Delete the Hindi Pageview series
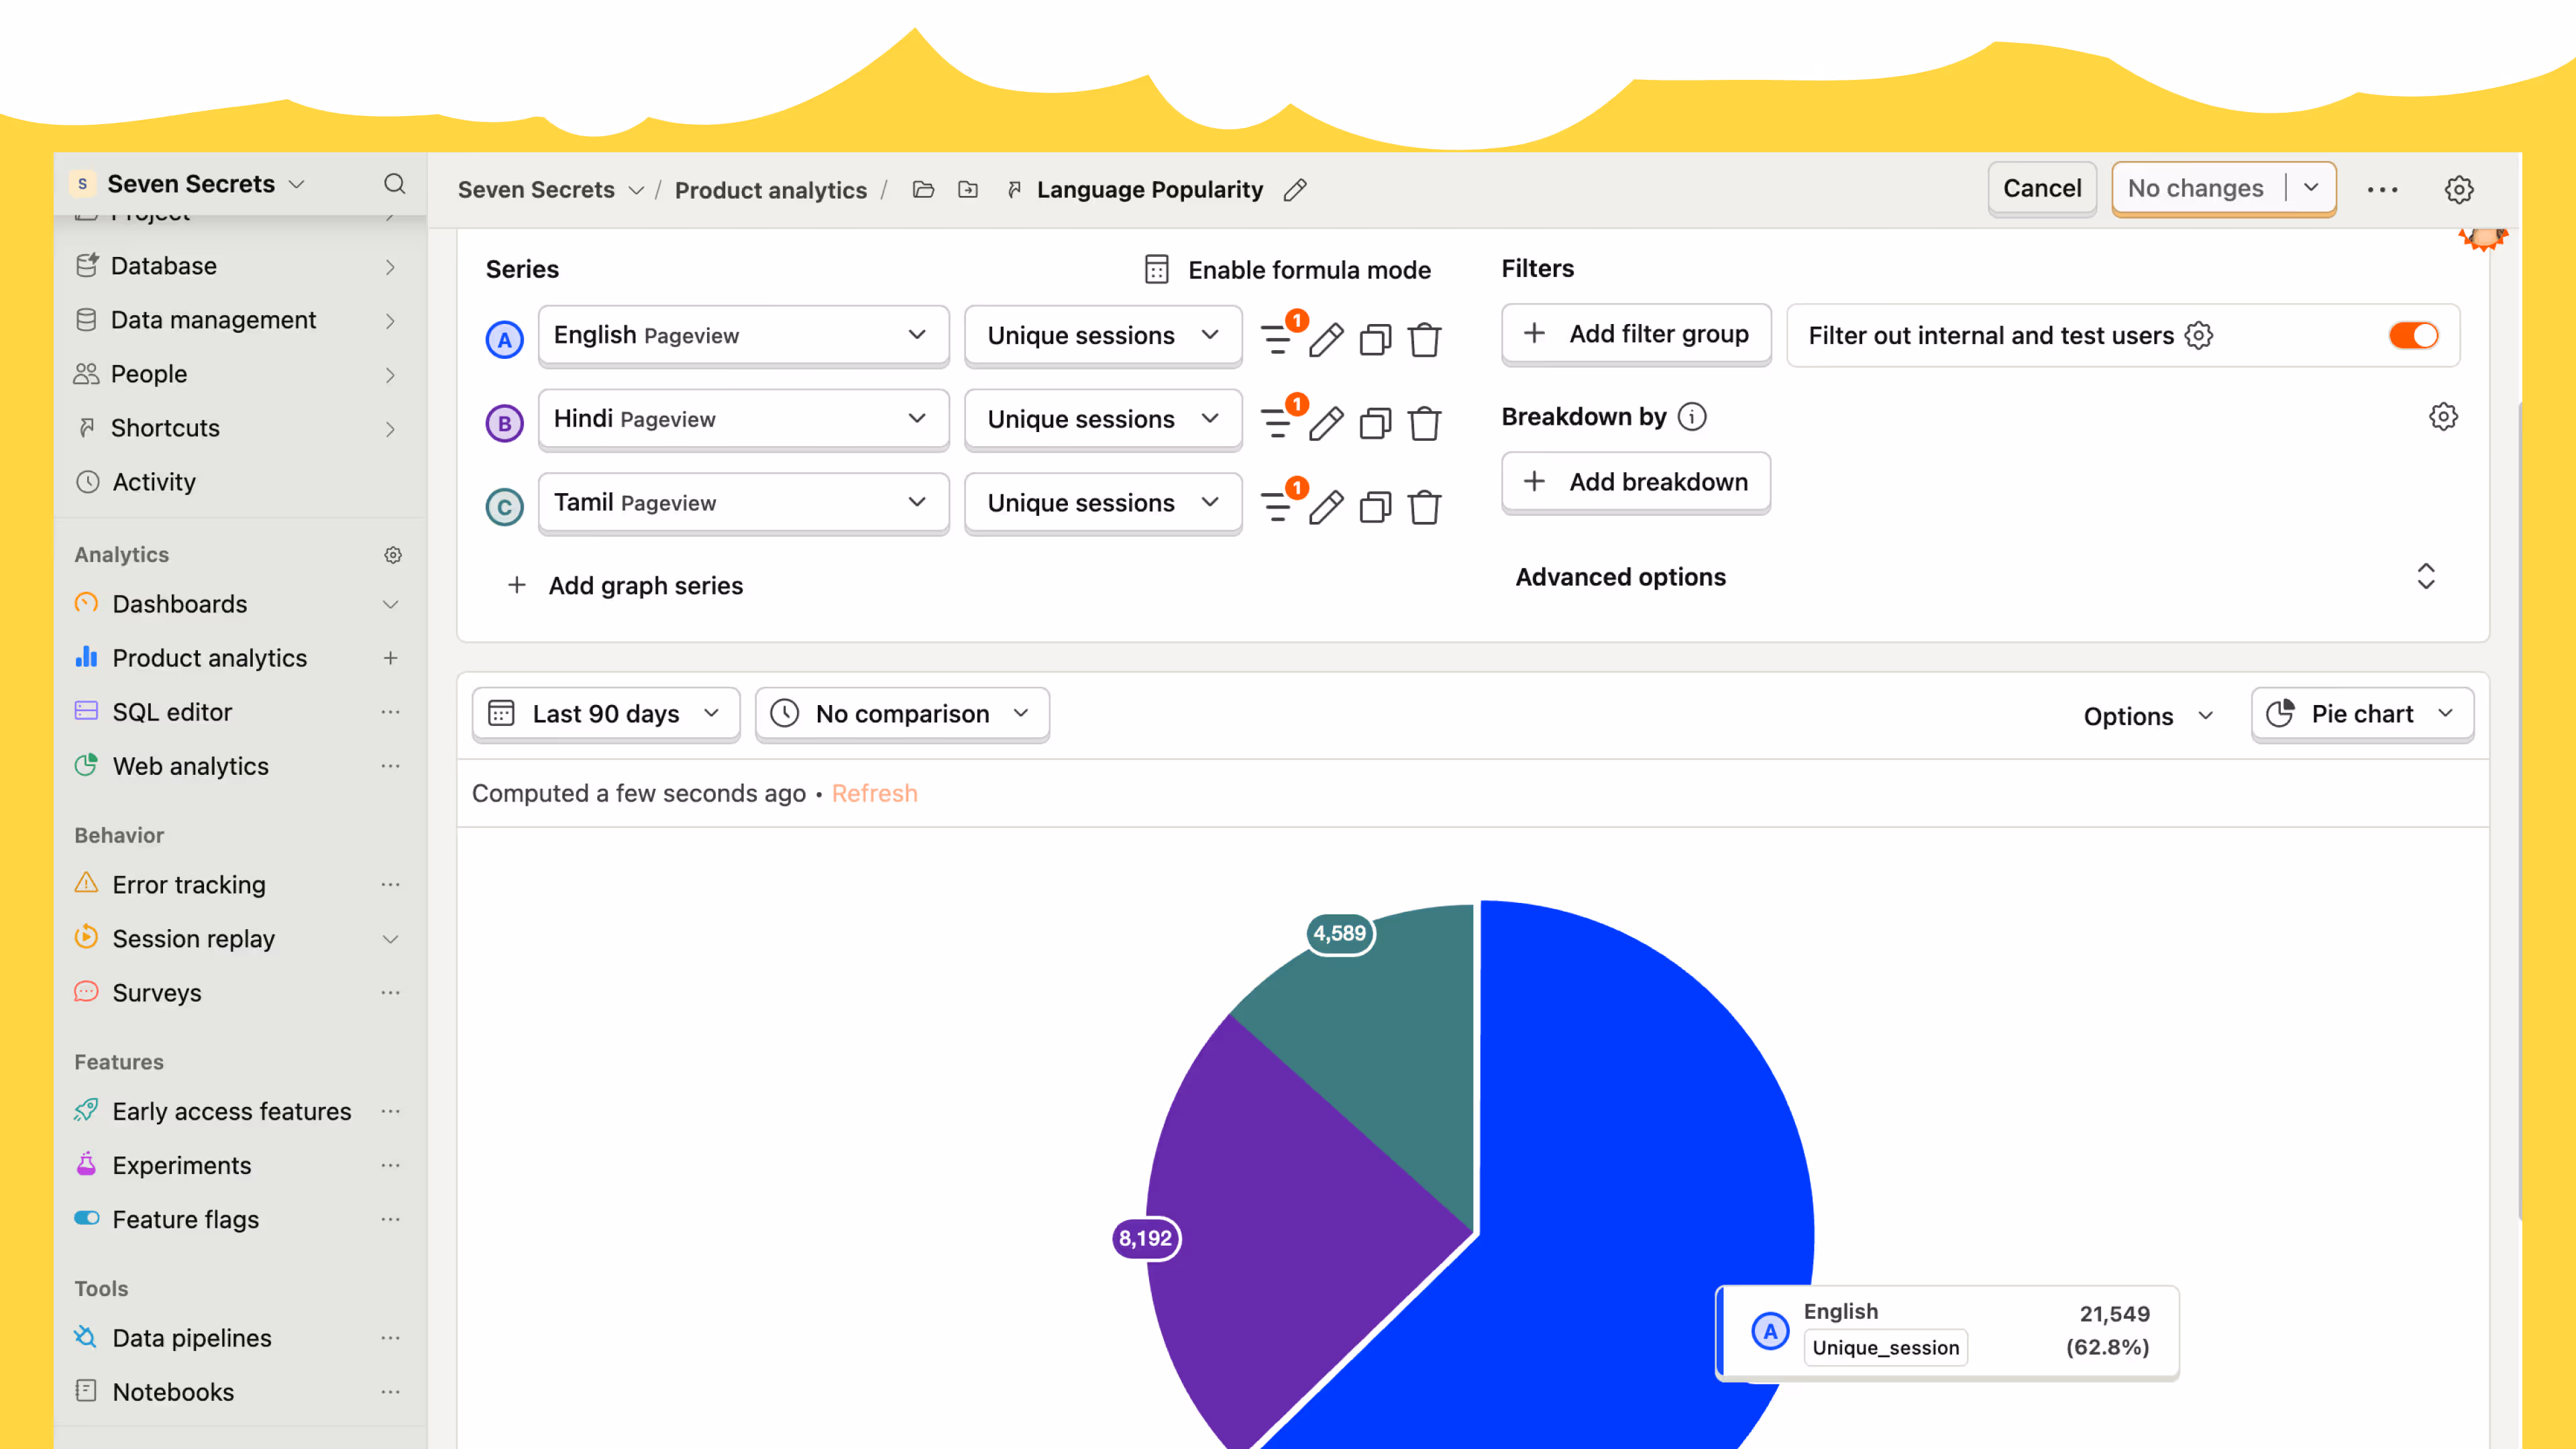Viewport: 2576px width, 1449px height. (x=1425, y=424)
